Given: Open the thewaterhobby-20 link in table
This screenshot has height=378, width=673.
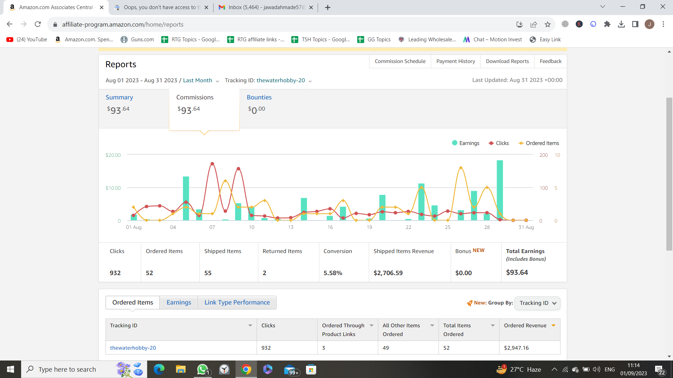Looking at the screenshot, I should 133,348.
